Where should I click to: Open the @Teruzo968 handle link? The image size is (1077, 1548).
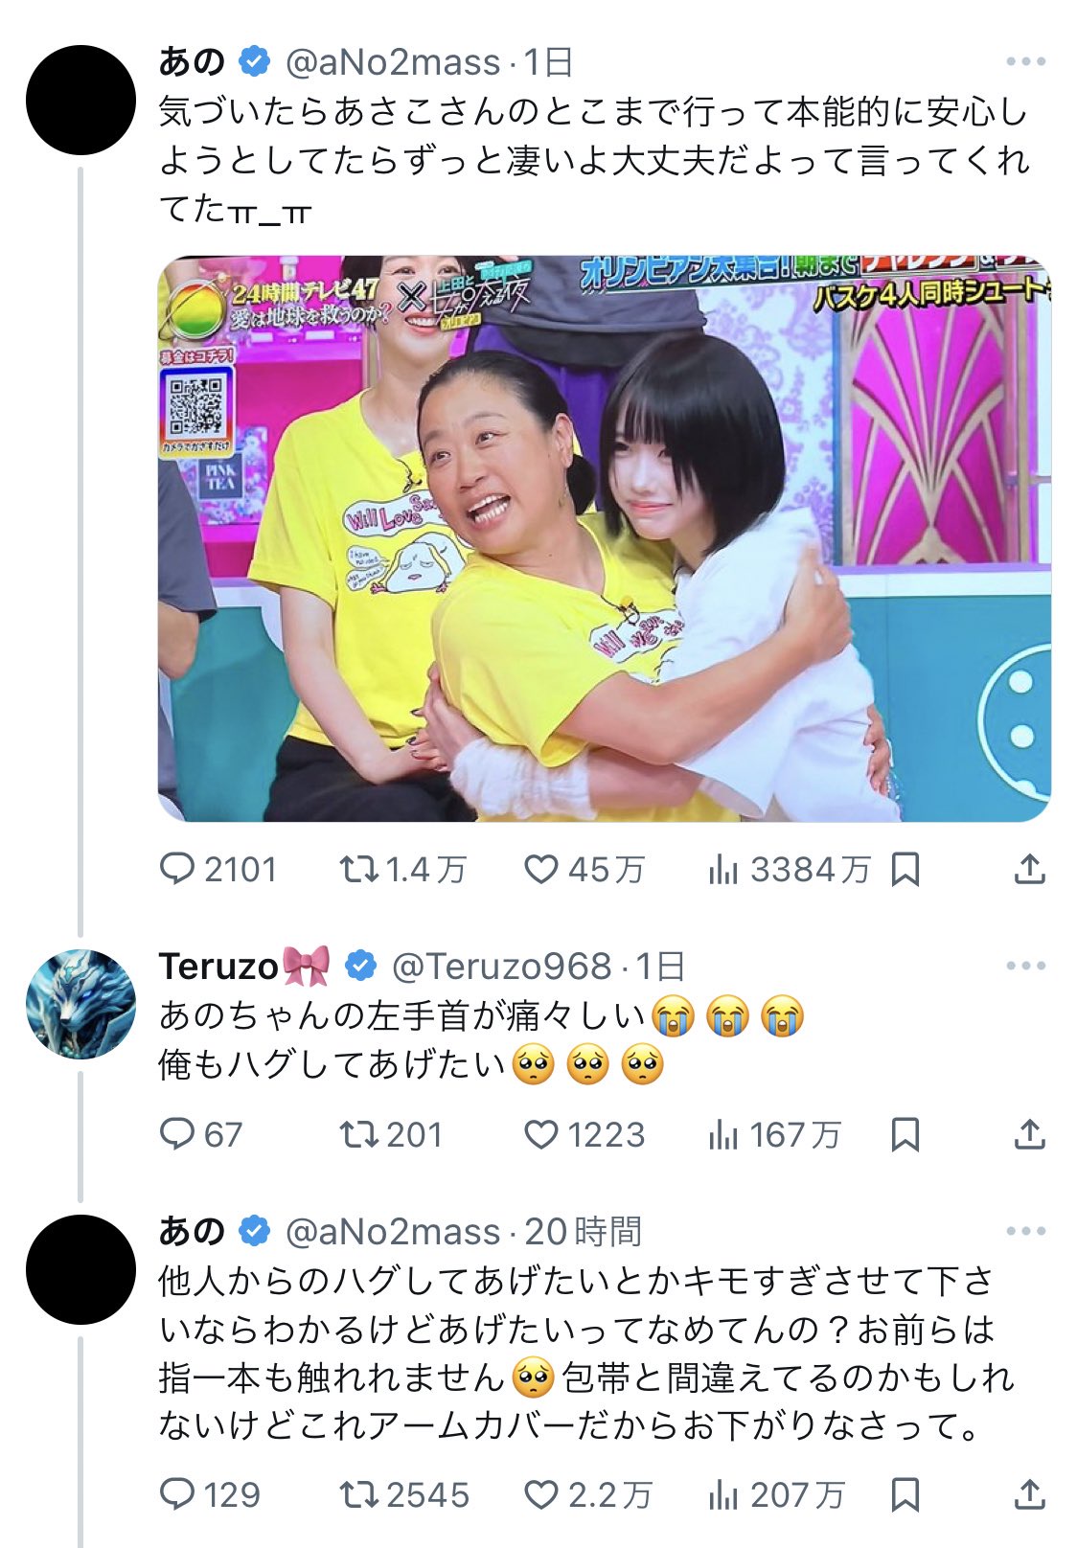[502, 967]
